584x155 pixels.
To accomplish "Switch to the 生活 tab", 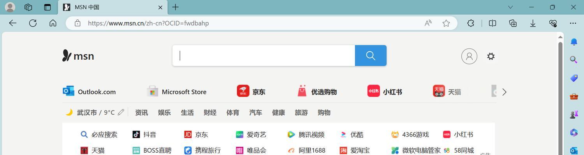I will (187, 112).
